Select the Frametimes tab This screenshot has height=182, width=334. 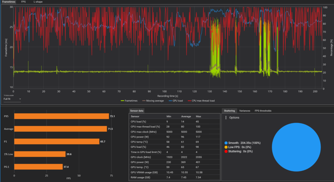coord(8,2)
